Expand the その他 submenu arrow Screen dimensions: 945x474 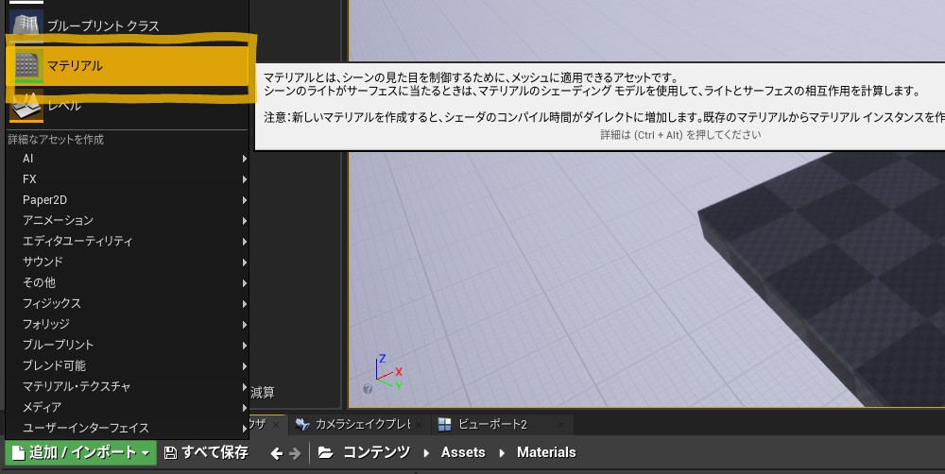pyautogui.click(x=244, y=282)
